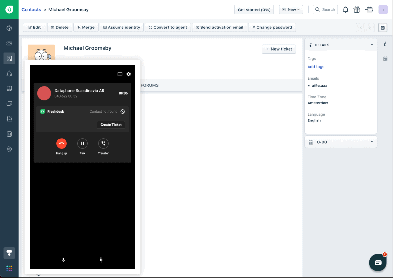This screenshot has width=393, height=278.
Task: Toggle the side panel collapse button
Action: click(x=383, y=28)
